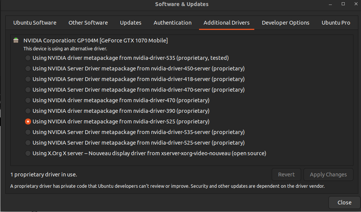Open the Ubuntu Software tab
This screenshot has height=212, width=361.
coord(35,23)
